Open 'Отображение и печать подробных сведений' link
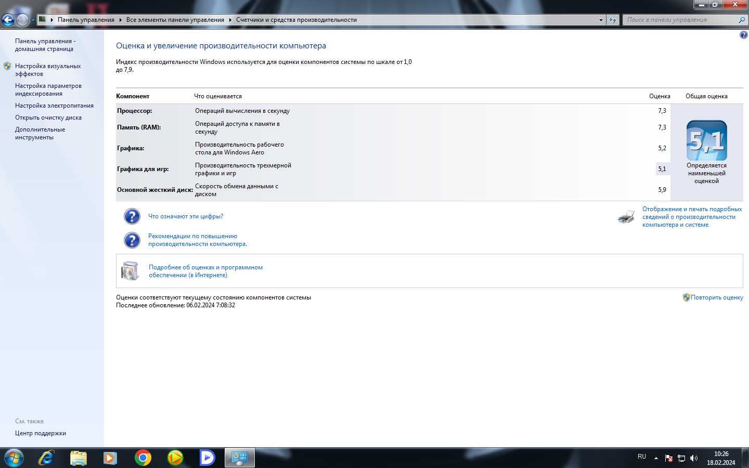749x468 pixels. pos(692,217)
